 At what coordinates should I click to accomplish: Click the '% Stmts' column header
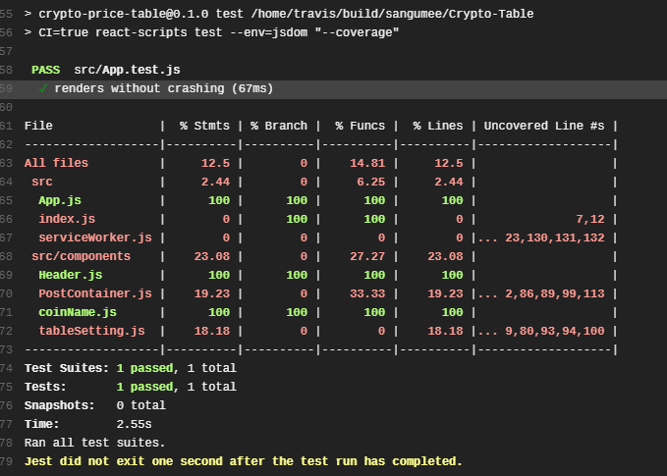204,126
